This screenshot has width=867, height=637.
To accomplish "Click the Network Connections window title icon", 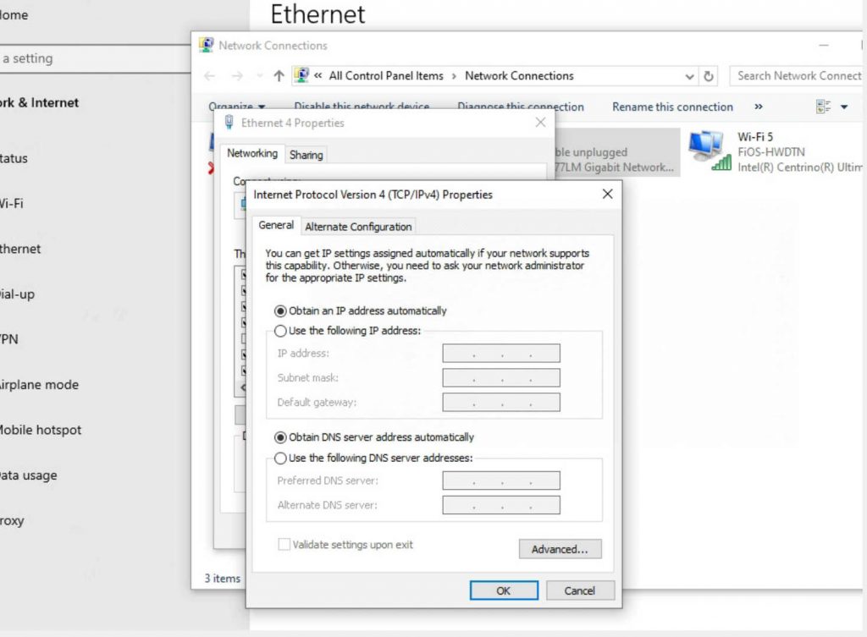I will pos(204,45).
